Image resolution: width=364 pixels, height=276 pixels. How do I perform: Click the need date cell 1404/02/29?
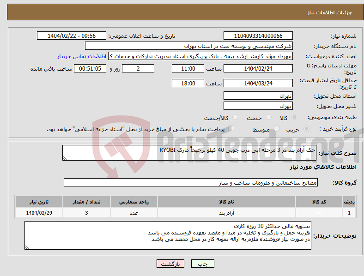(39, 212)
